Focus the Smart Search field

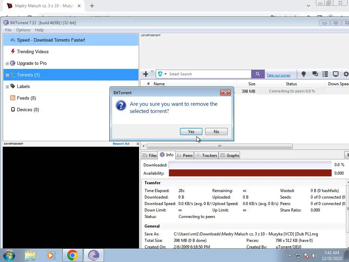pyautogui.click(x=209, y=74)
